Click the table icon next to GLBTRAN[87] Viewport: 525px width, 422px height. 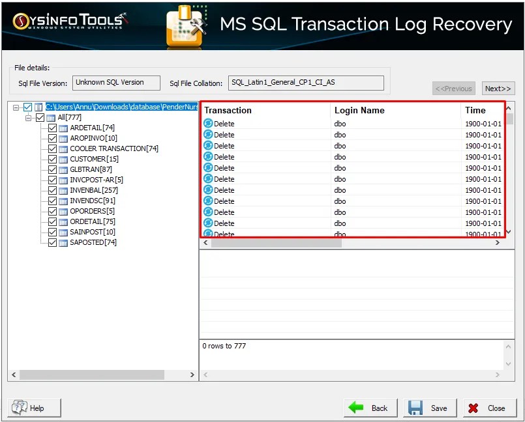(x=63, y=169)
